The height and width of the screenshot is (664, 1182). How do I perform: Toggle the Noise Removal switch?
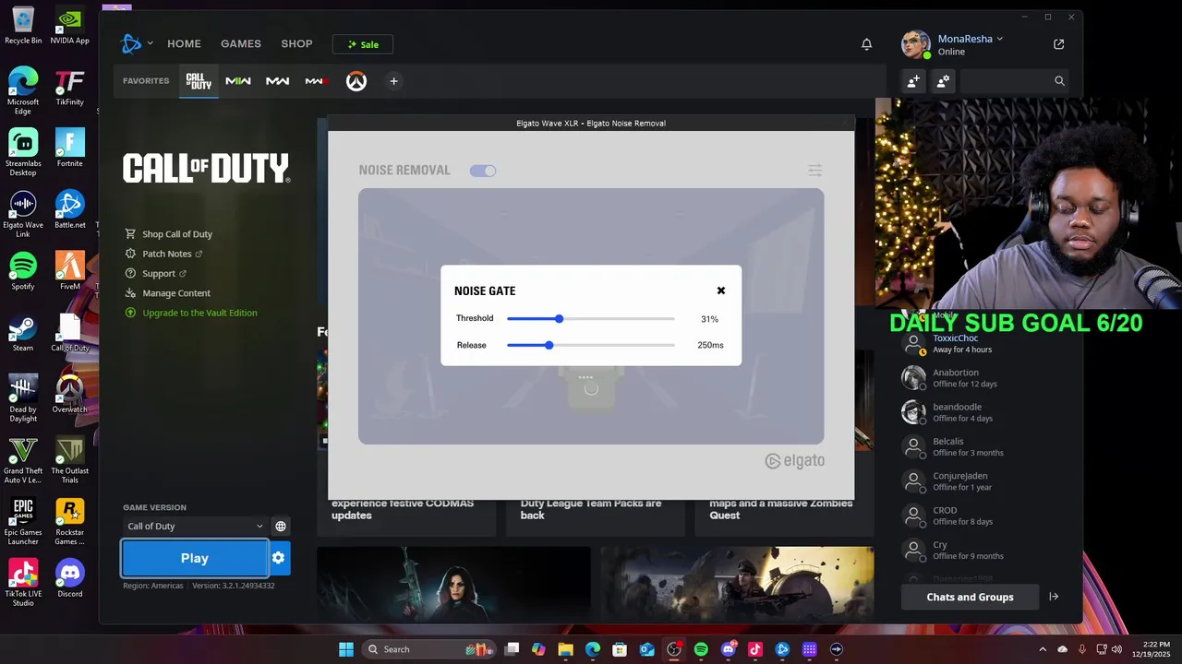pyautogui.click(x=483, y=171)
